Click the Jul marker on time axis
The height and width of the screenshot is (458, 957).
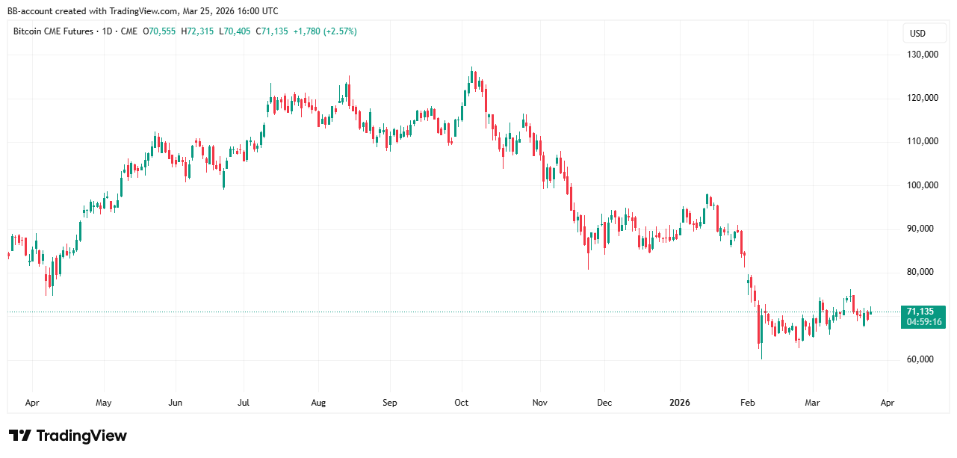244,403
